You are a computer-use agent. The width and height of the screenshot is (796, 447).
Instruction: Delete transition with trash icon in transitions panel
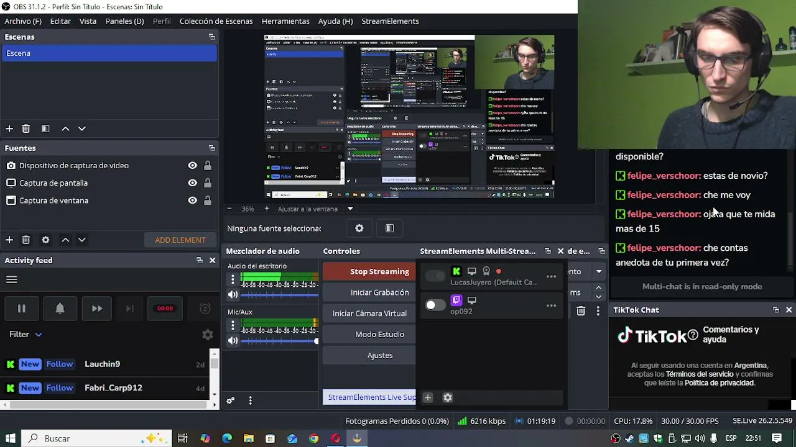tap(581, 311)
